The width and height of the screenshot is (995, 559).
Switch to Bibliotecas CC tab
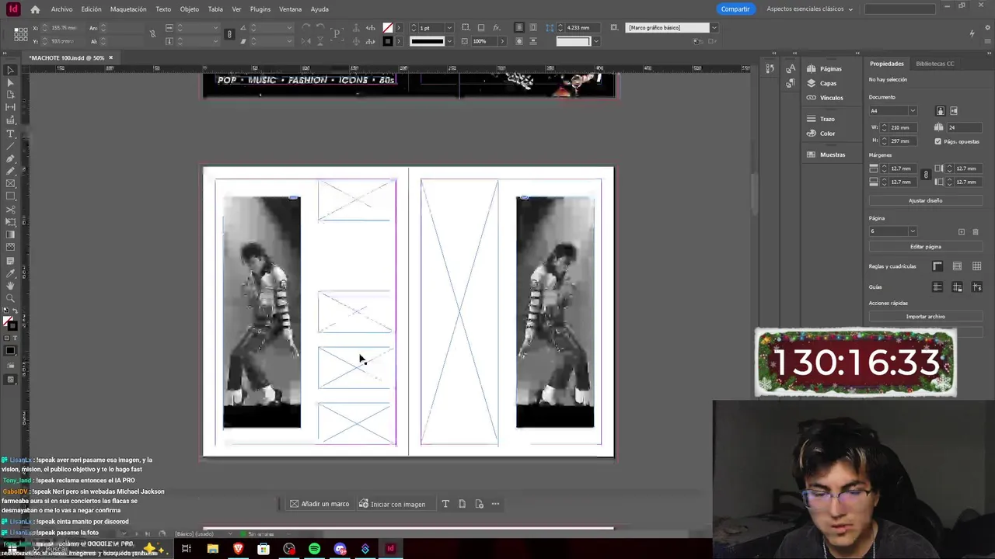[x=934, y=64]
